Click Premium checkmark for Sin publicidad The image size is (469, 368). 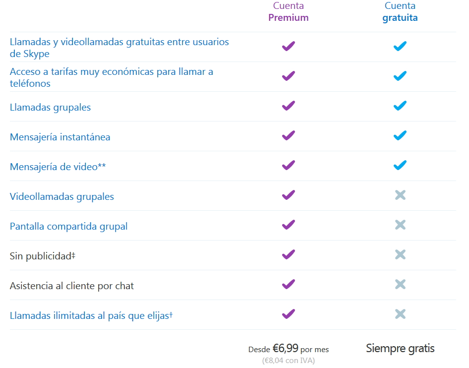288,254
